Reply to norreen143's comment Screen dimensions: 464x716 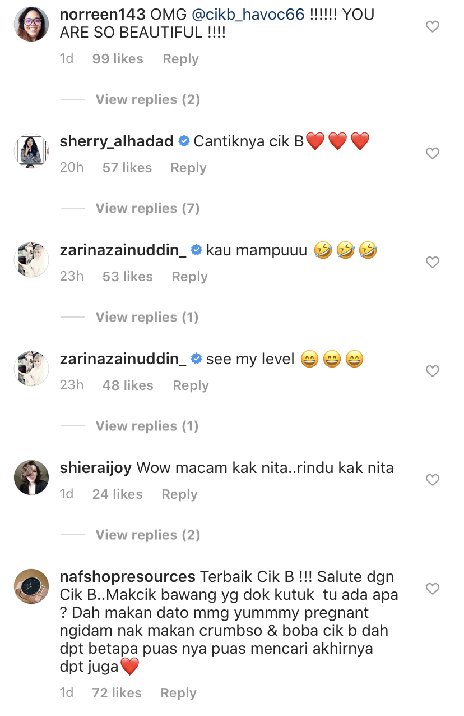pos(180,59)
